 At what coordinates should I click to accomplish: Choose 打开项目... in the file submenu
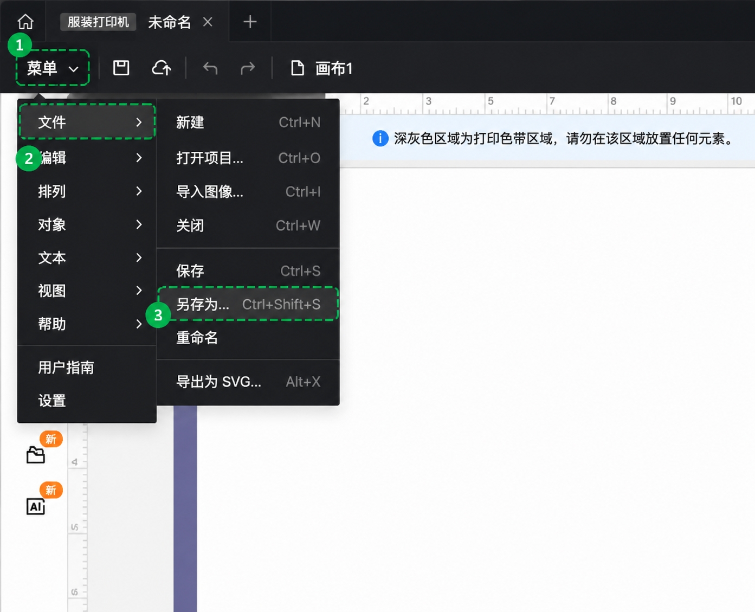(x=248, y=158)
